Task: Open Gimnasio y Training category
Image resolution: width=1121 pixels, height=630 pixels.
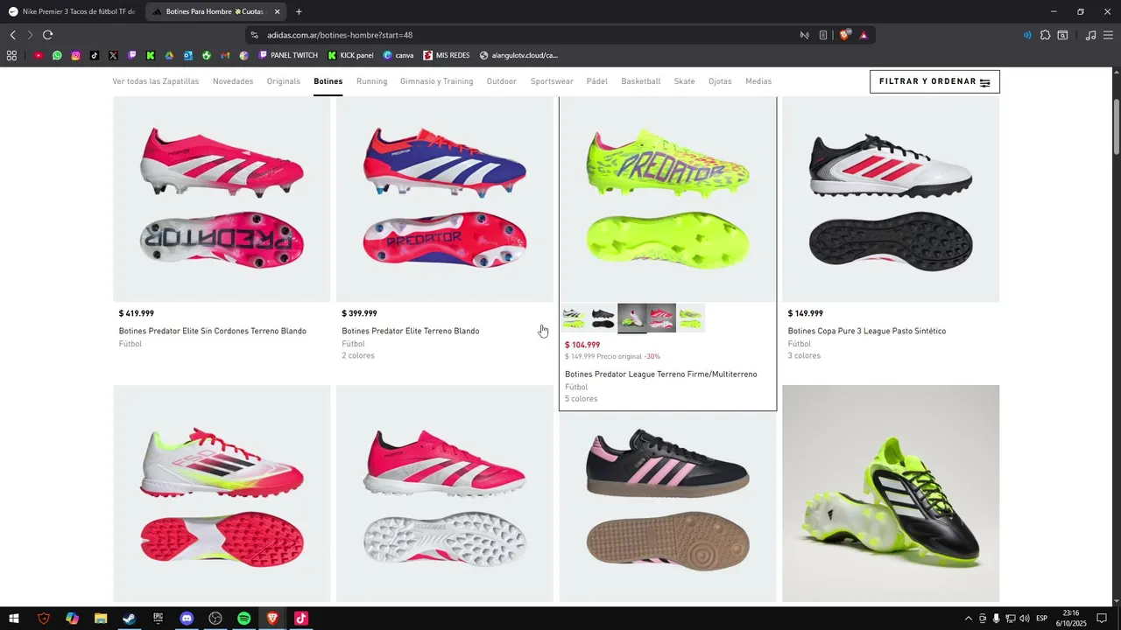Action: [x=436, y=81]
